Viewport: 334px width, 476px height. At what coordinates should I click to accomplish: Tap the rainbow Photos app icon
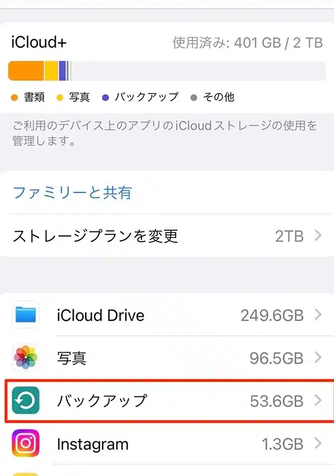click(24, 357)
